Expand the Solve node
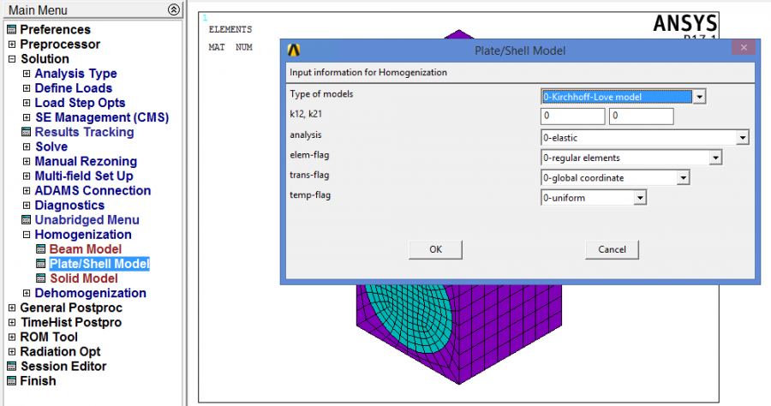Viewport: 771px width, 406px height. [27, 146]
